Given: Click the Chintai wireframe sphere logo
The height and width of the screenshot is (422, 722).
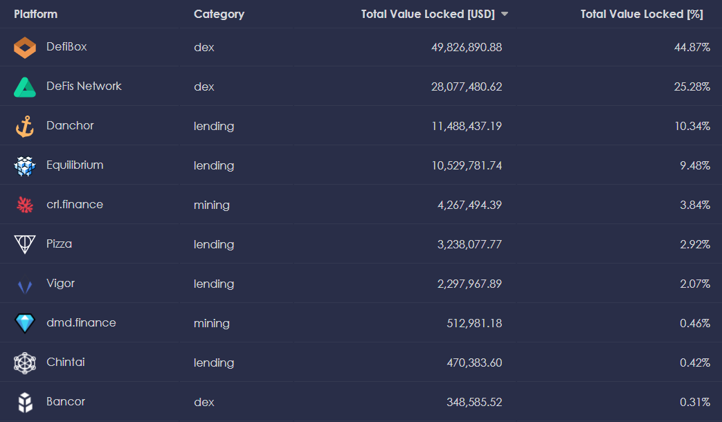Looking at the screenshot, I should (x=25, y=363).
